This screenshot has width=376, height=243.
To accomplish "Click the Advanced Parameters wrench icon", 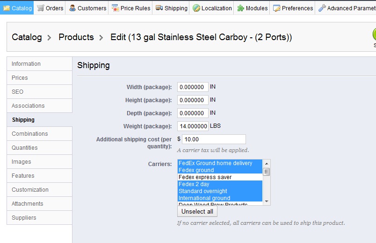I will pyautogui.click(x=322, y=8).
